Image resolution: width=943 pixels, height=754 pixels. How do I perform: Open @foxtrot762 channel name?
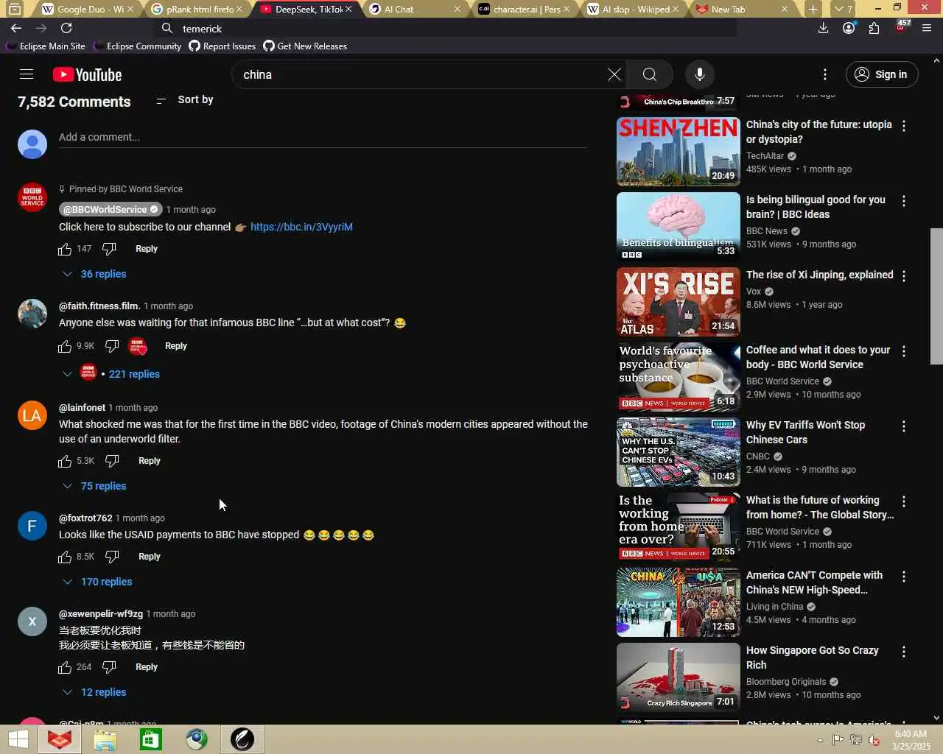[x=85, y=518]
